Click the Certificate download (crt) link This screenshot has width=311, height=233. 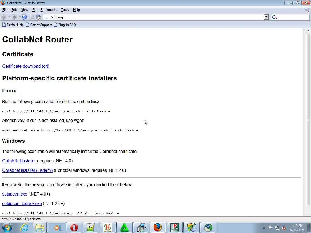pyautogui.click(x=26, y=66)
